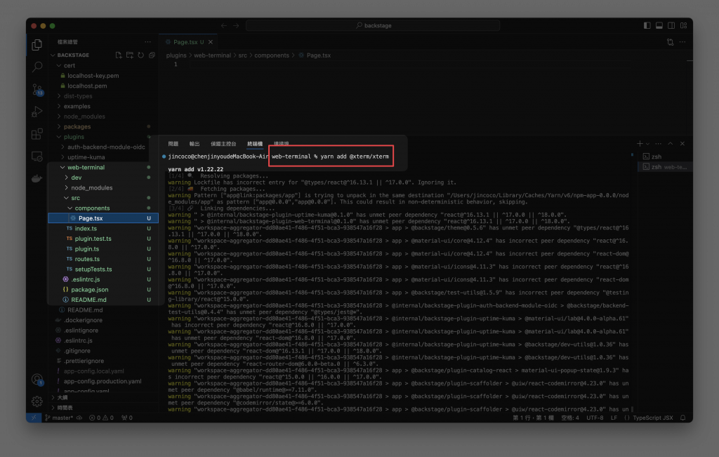The height and width of the screenshot is (457, 719).
Task: Open terminal panel more actions ellipsis
Action: [659, 143]
